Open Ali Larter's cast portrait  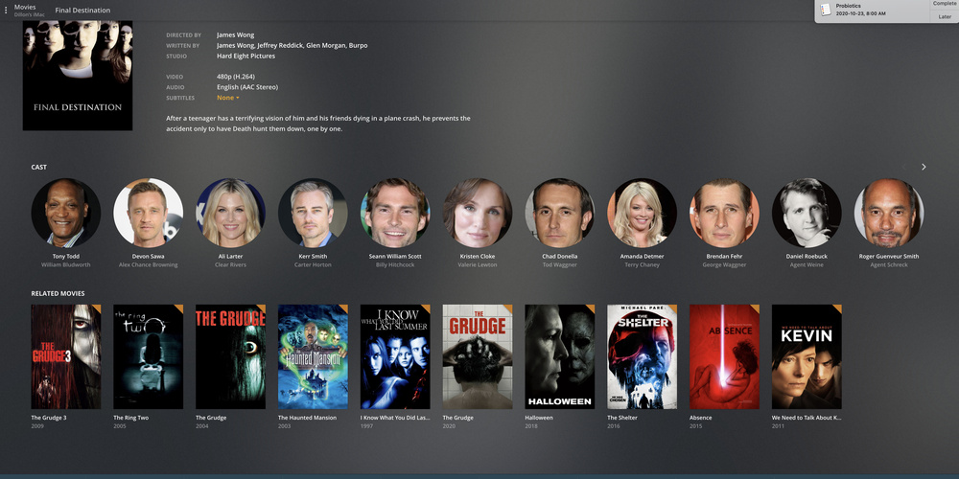pos(230,213)
